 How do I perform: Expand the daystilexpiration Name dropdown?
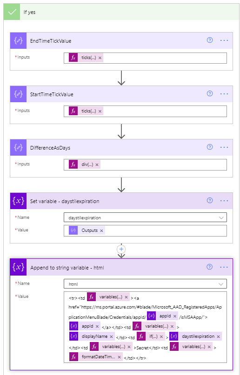tap(221, 217)
